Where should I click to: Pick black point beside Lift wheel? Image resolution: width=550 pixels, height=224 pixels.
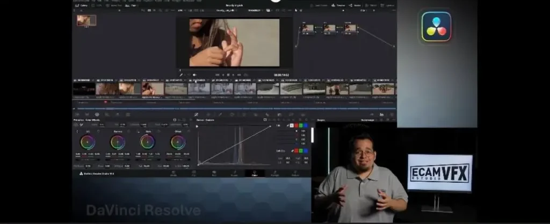pos(77,131)
